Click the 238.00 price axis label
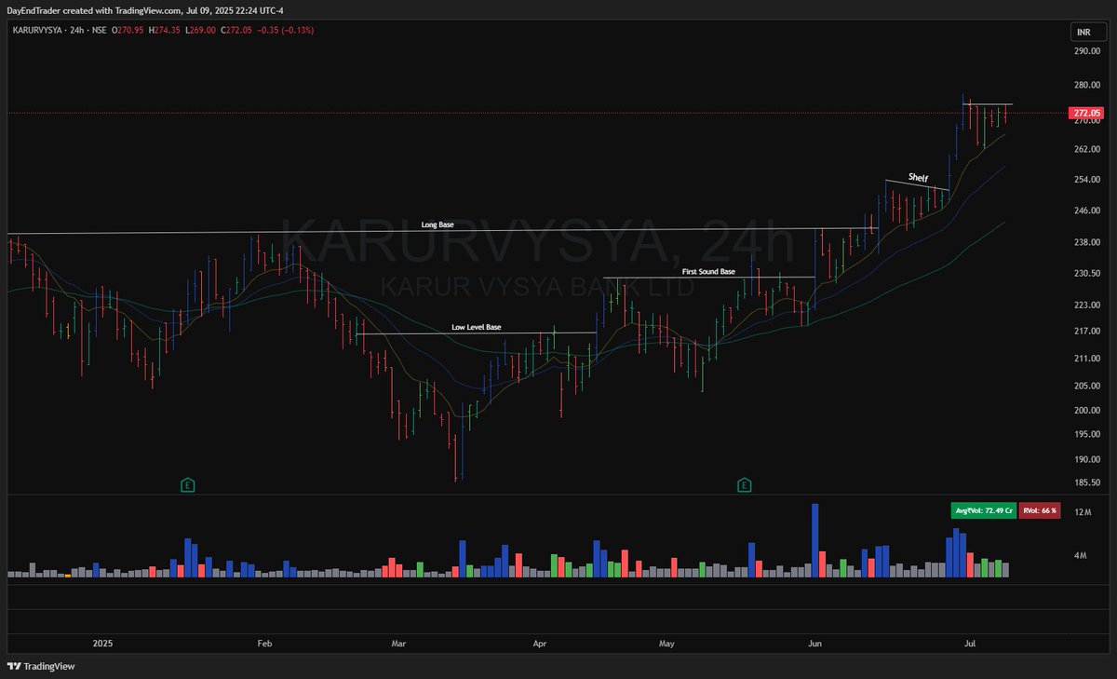The width and height of the screenshot is (1117, 679). click(x=1086, y=242)
